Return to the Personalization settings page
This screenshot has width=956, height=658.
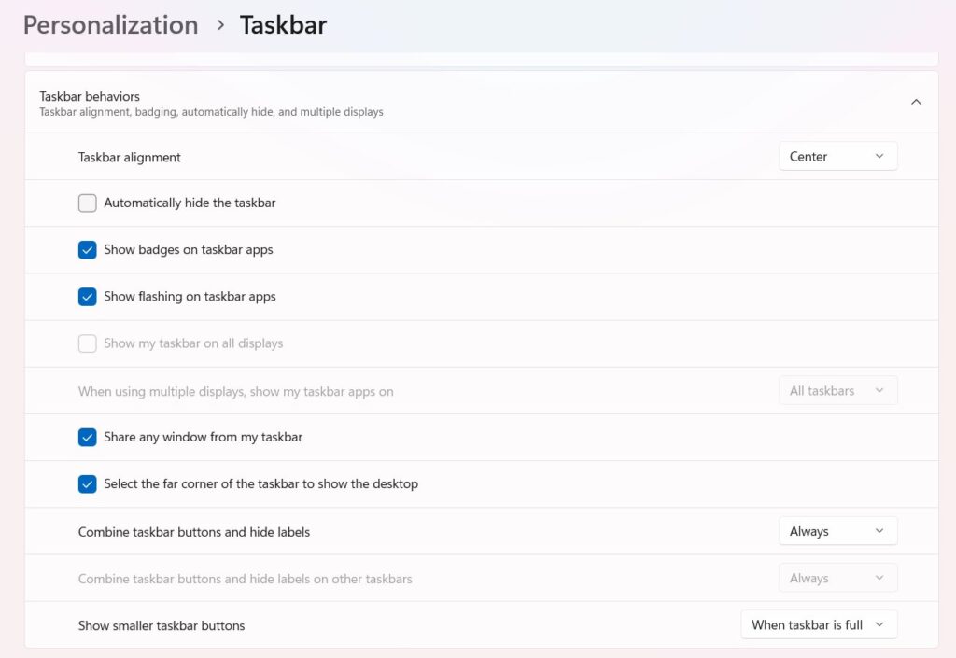pos(109,24)
